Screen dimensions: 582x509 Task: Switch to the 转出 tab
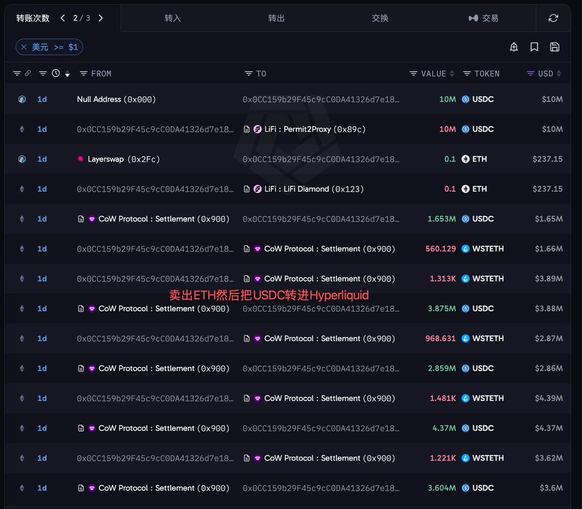pyautogui.click(x=276, y=18)
